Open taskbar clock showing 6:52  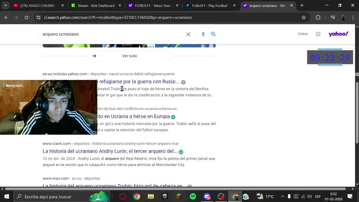333,197
